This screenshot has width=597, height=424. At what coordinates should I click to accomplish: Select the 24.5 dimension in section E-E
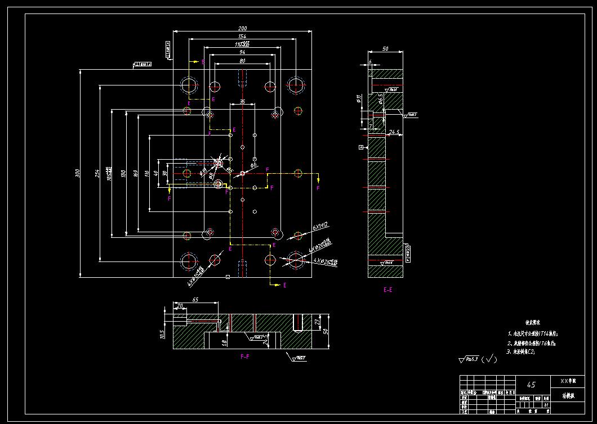pyautogui.click(x=394, y=132)
